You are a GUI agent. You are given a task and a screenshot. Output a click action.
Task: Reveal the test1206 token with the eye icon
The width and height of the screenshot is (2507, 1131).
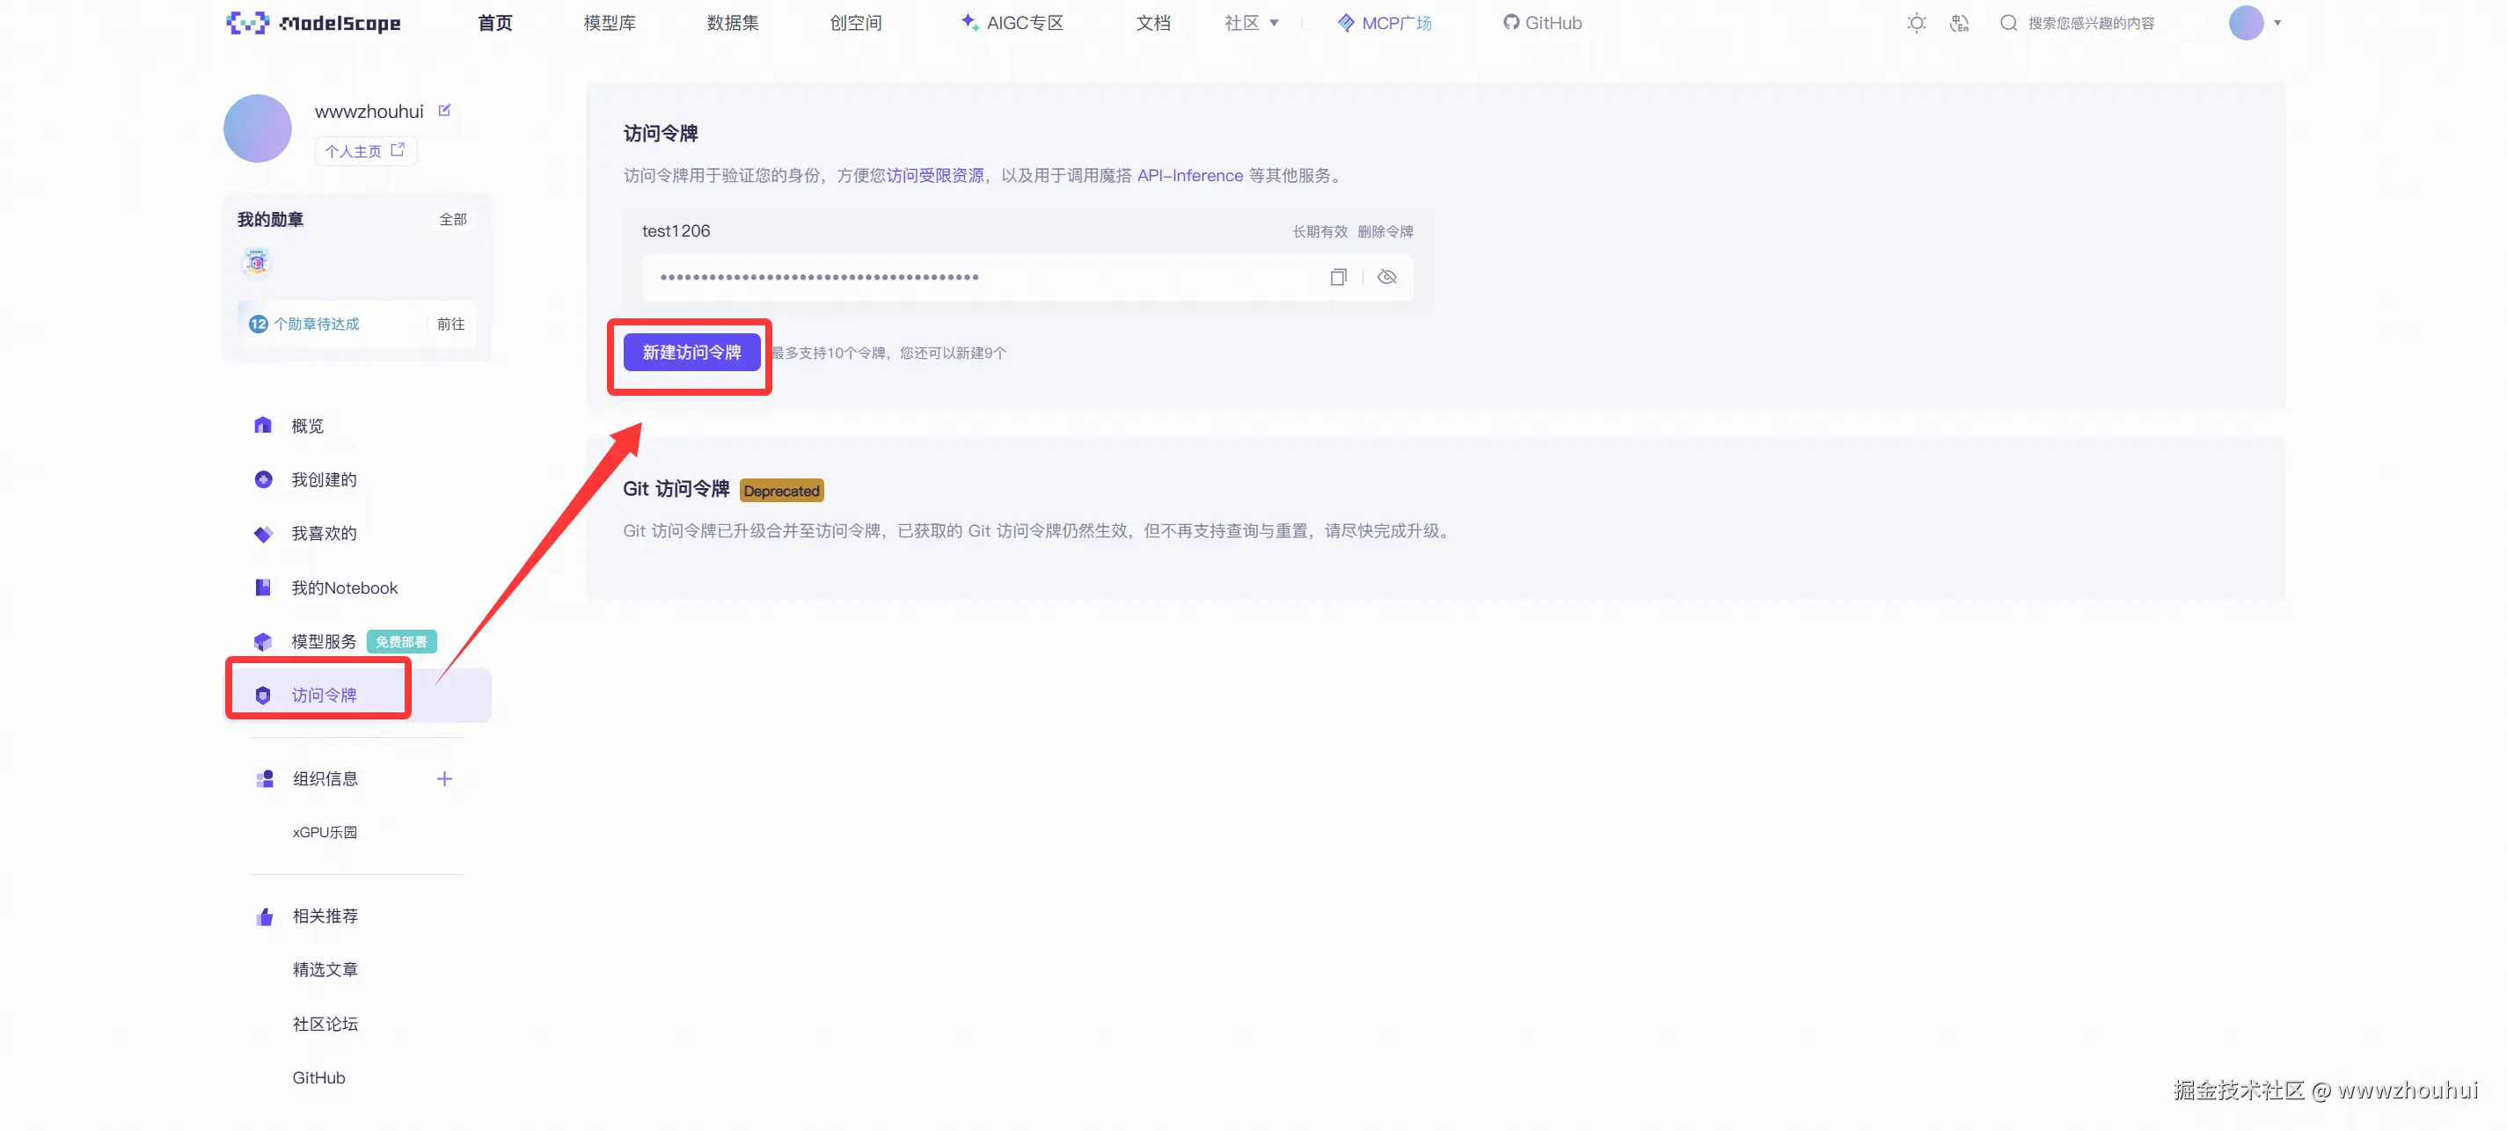(1387, 276)
